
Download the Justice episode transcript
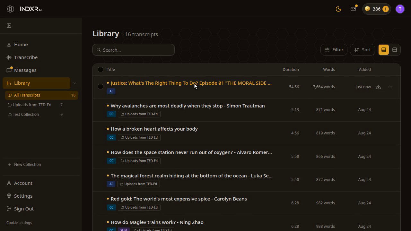click(379, 87)
